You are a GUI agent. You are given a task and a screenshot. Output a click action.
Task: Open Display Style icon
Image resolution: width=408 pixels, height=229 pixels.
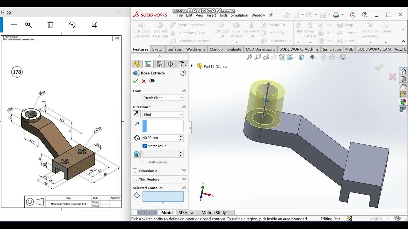coord(301,57)
